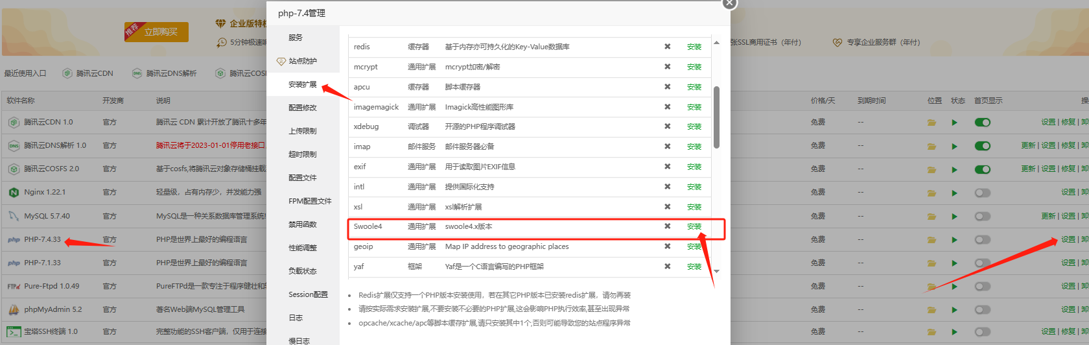The width and height of the screenshot is (1089, 345).
Task: Install the imagemagick extension
Action: click(694, 107)
